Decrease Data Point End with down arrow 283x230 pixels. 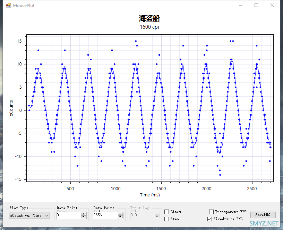(120, 217)
